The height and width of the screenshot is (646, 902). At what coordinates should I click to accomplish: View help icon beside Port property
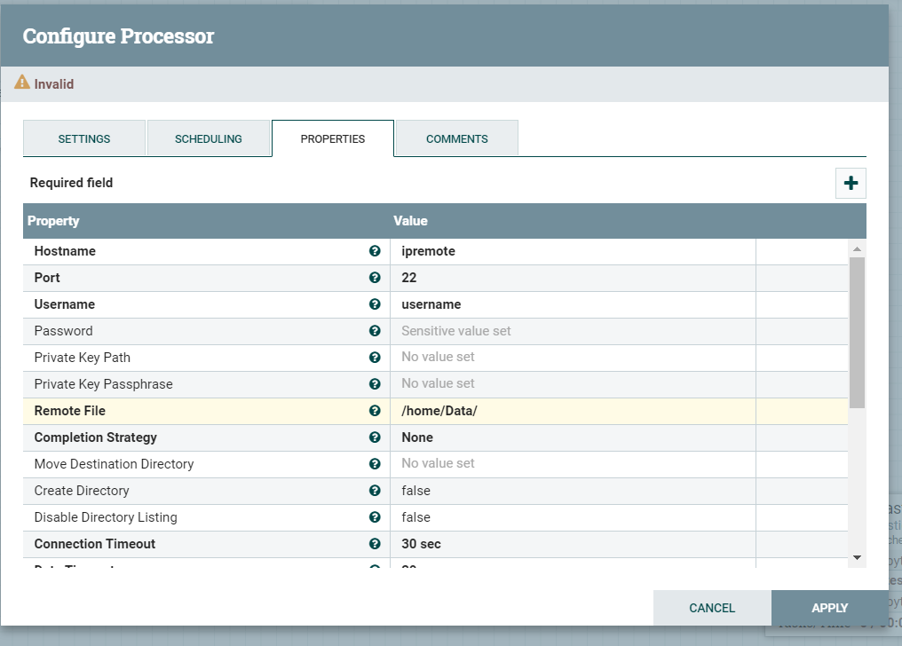click(x=375, y=278)
